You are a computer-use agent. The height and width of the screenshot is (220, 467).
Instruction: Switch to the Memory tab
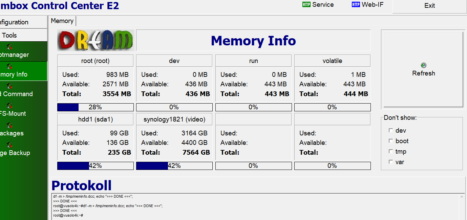pyautogui.click(x=62, y=21)
